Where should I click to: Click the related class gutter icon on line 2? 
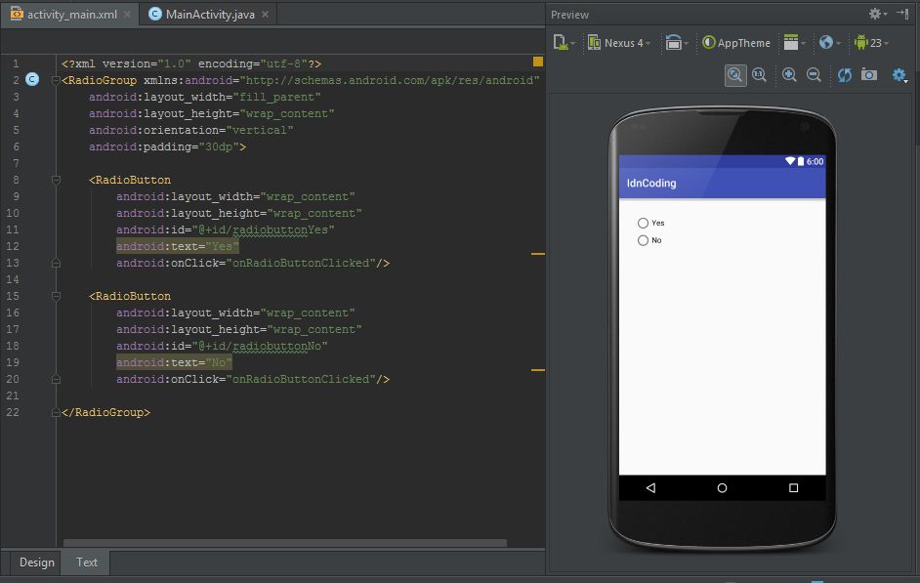point(32,80)
